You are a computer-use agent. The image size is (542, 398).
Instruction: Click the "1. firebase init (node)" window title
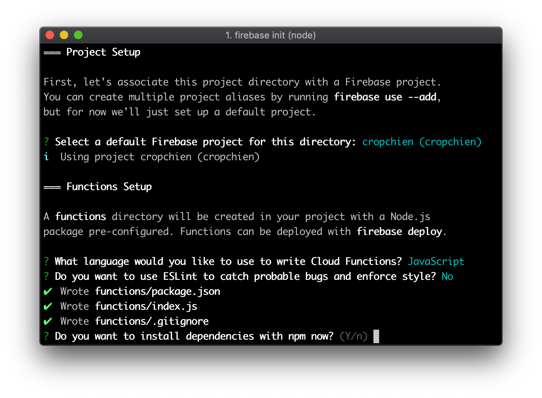pos(270,35)
